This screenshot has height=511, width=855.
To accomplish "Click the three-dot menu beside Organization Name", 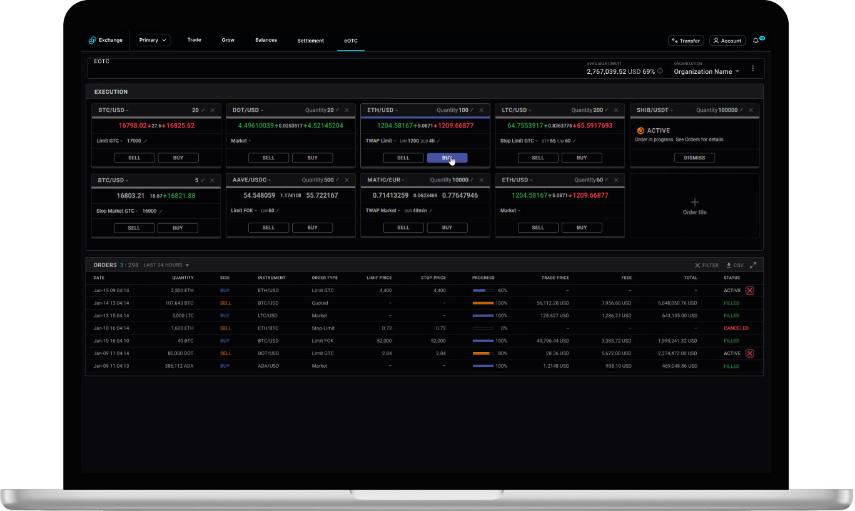I will [x=752, y=69].
